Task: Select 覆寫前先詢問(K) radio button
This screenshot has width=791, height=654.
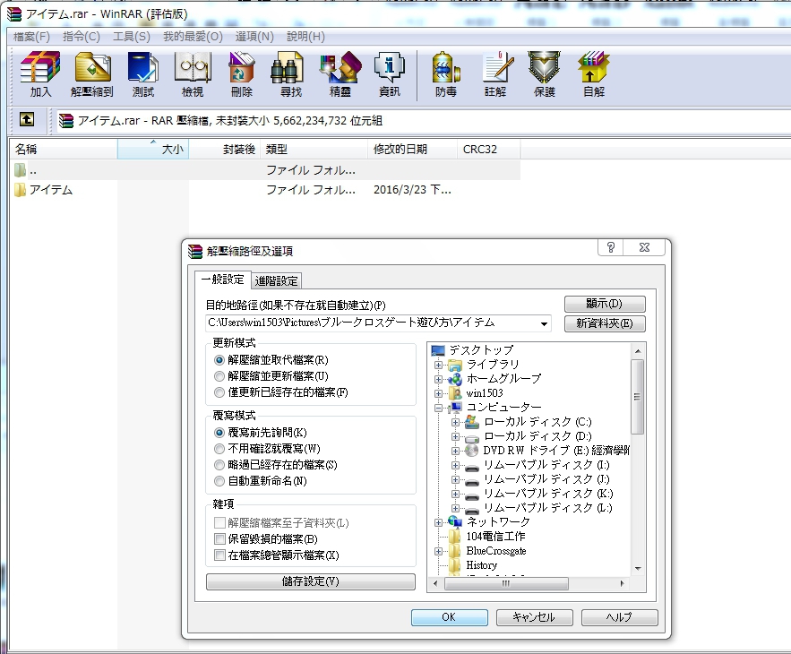Action: [x=219, y=433]
